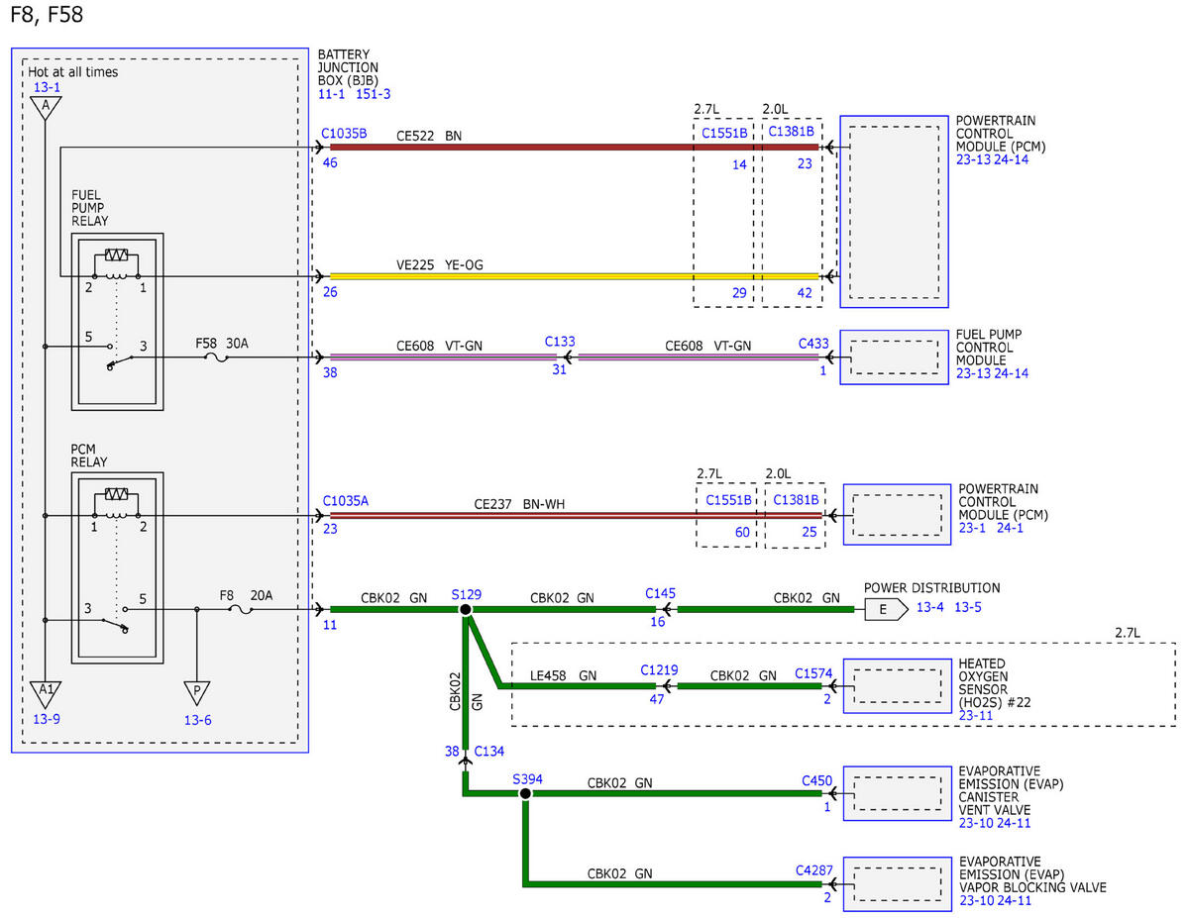
Task: Click the CE522 BN wire label
Action: (x=428, y=135)
